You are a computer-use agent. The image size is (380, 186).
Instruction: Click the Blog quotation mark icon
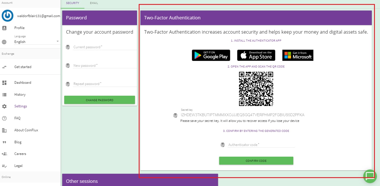4,142
